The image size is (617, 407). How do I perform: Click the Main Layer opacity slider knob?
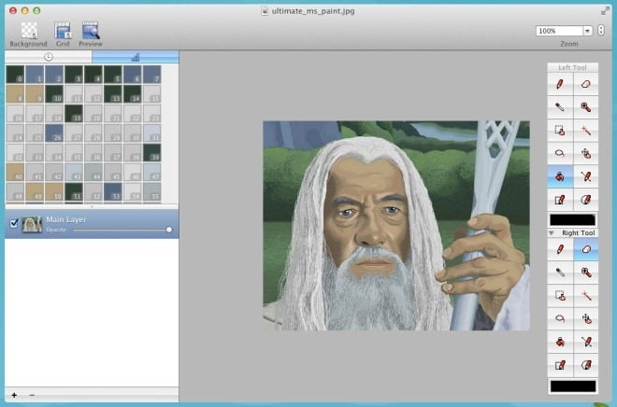point(169,230)
